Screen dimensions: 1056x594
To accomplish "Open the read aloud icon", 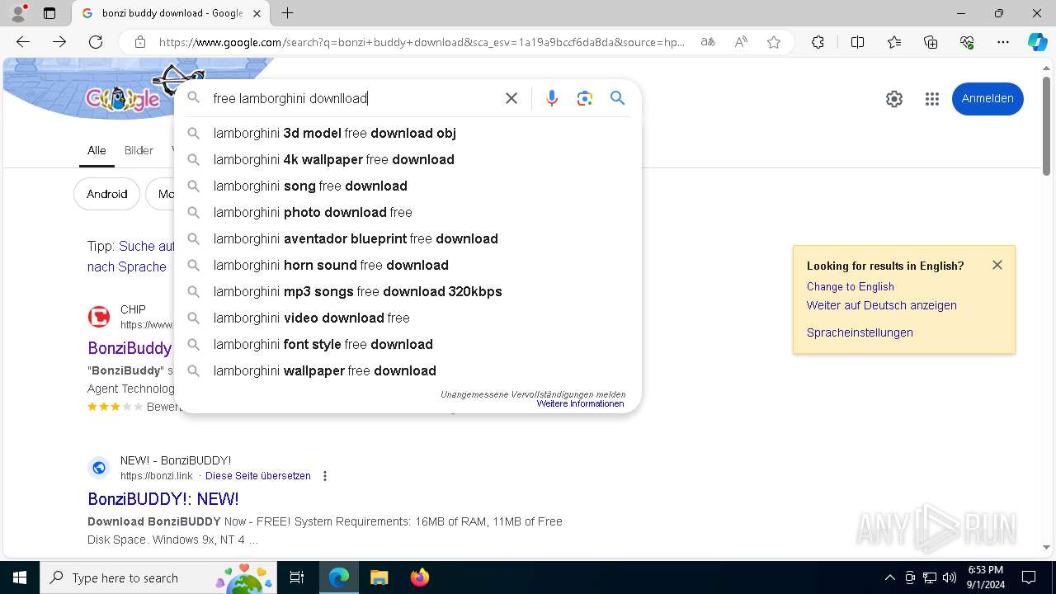I will (741, 42).
